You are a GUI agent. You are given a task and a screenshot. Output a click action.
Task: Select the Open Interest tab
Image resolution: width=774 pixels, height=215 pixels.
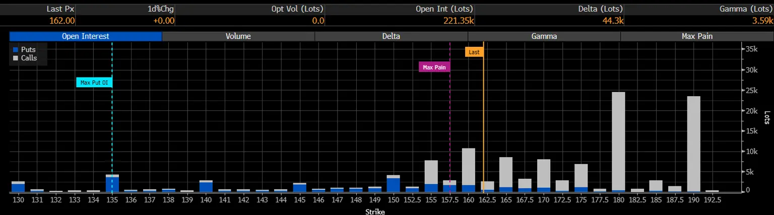click(85, 36)
